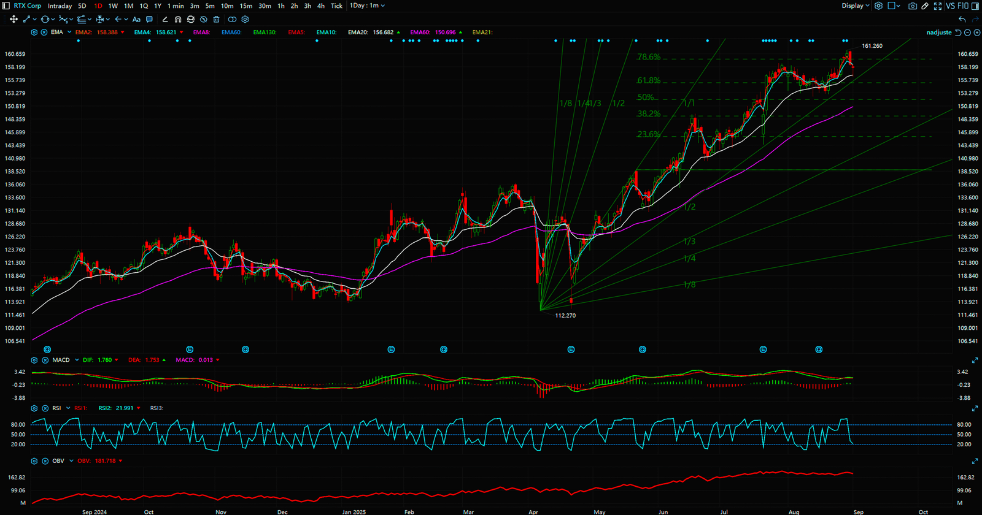This screenshot has height=515, width=982.
Task: Toggle hide drawings icon in toolbar
Action: pyautogui.click(x=203, y=20)
